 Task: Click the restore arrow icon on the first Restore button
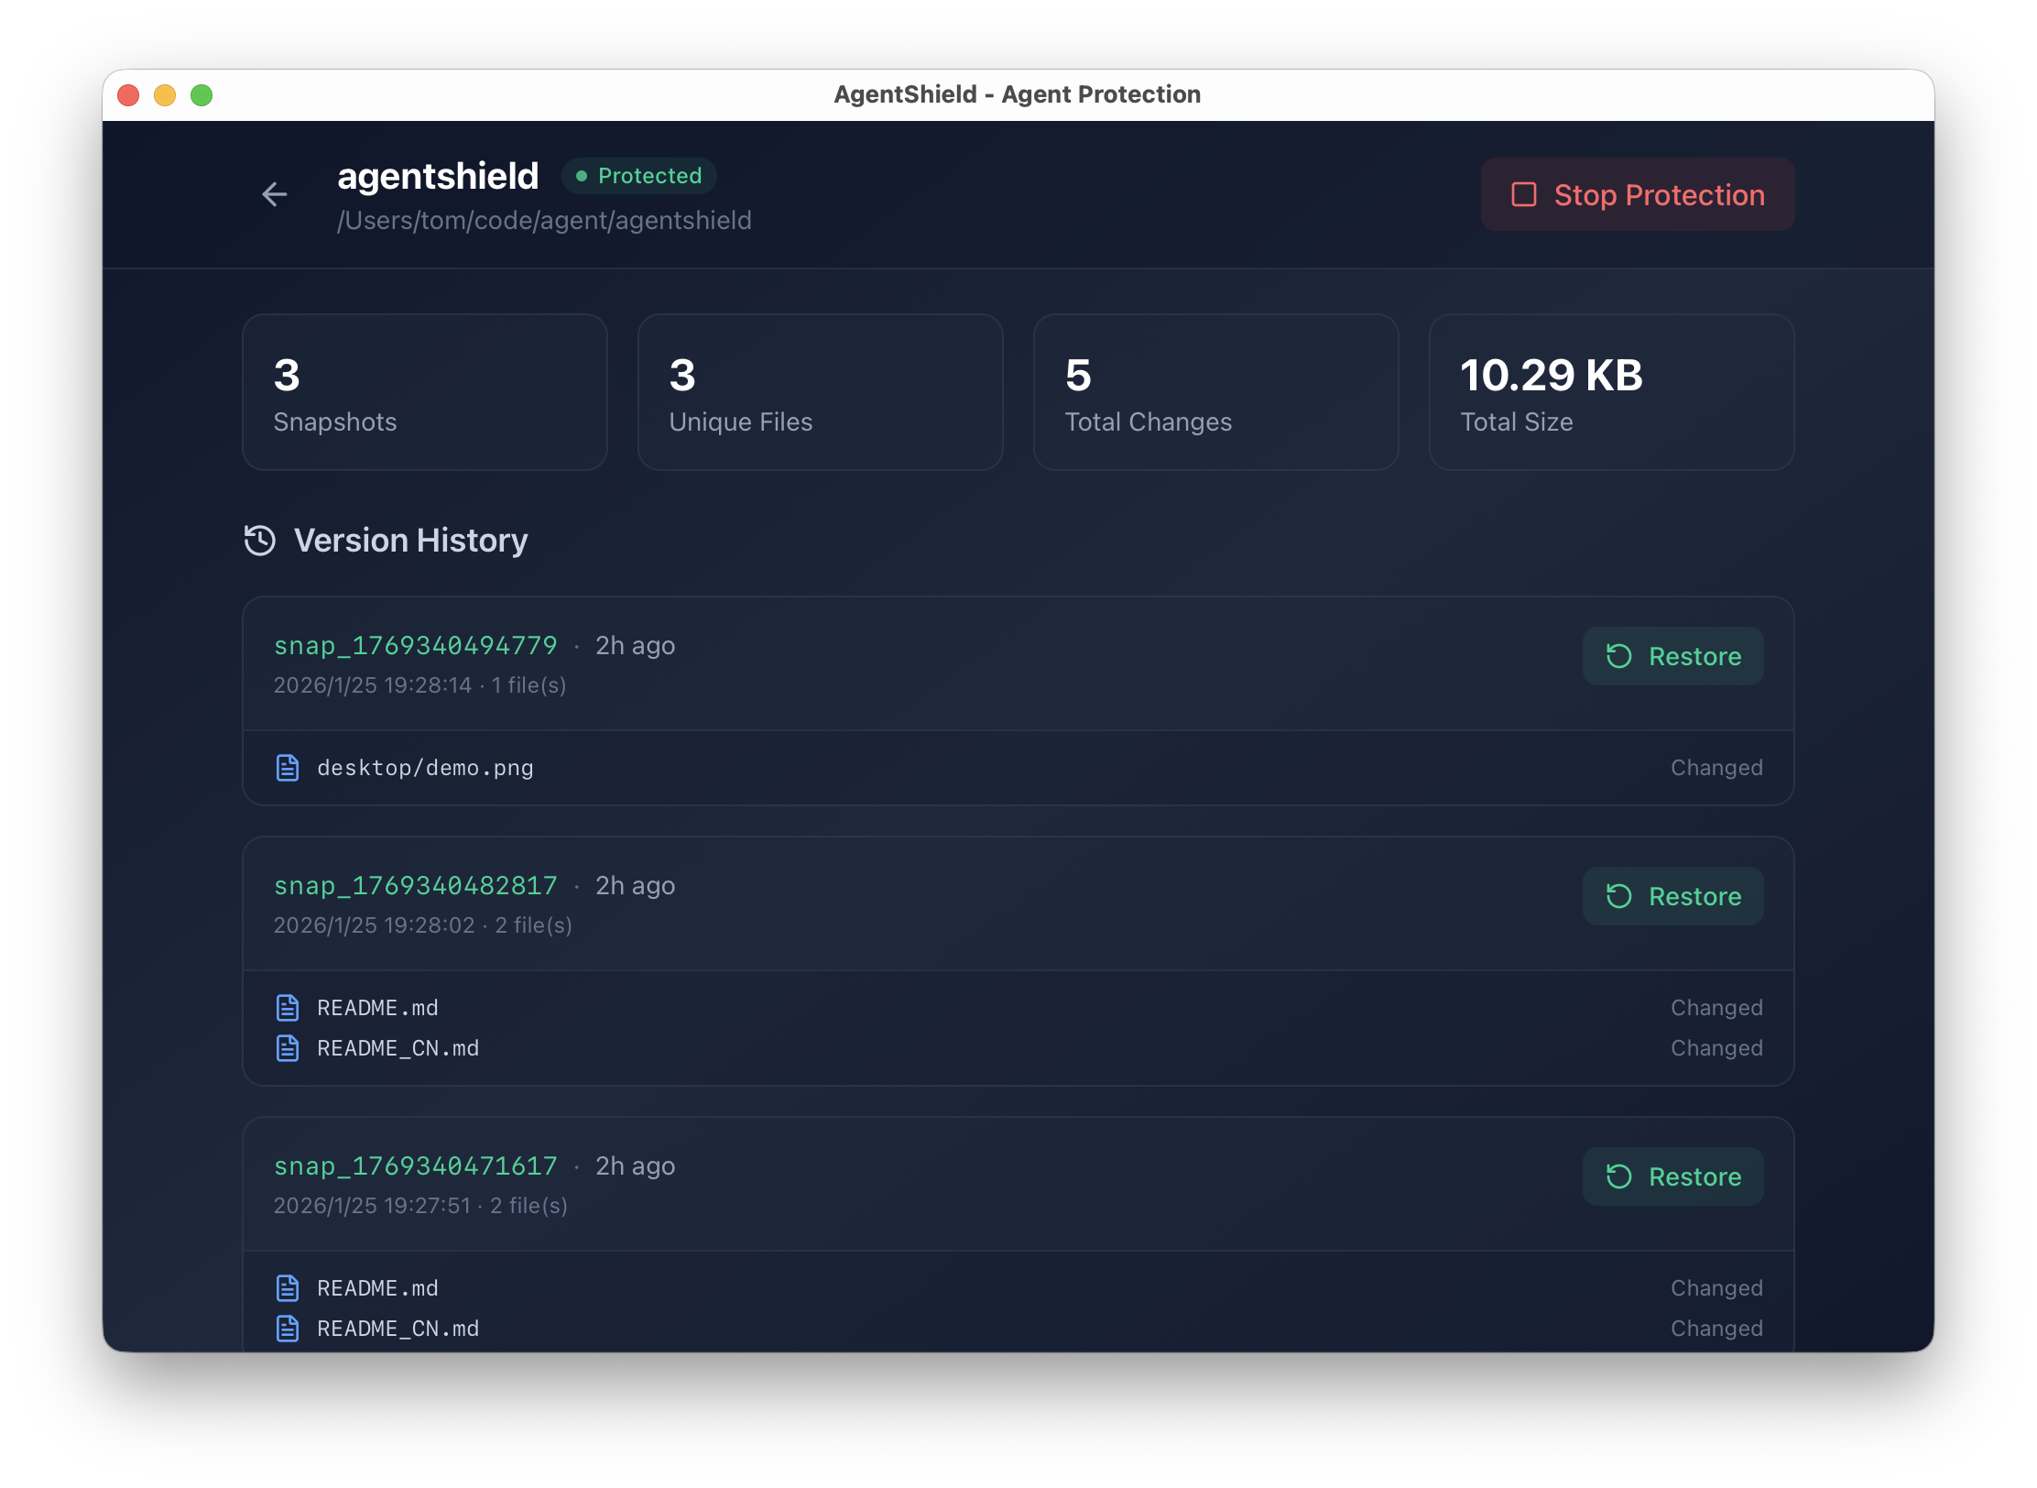pos(1620,656)
